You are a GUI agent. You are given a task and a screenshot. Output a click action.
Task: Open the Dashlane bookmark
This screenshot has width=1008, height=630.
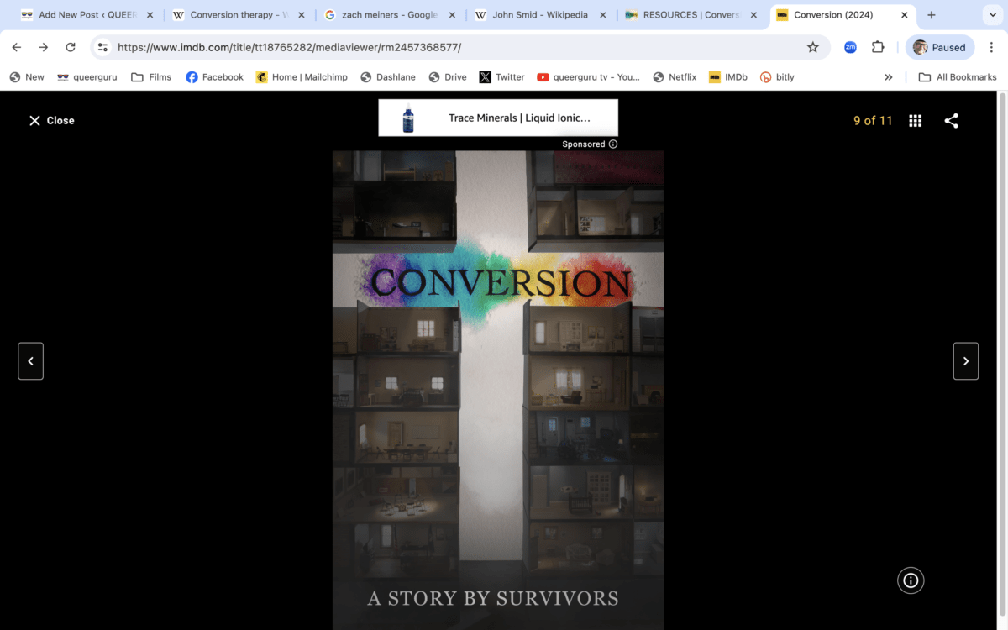point(389,77)
